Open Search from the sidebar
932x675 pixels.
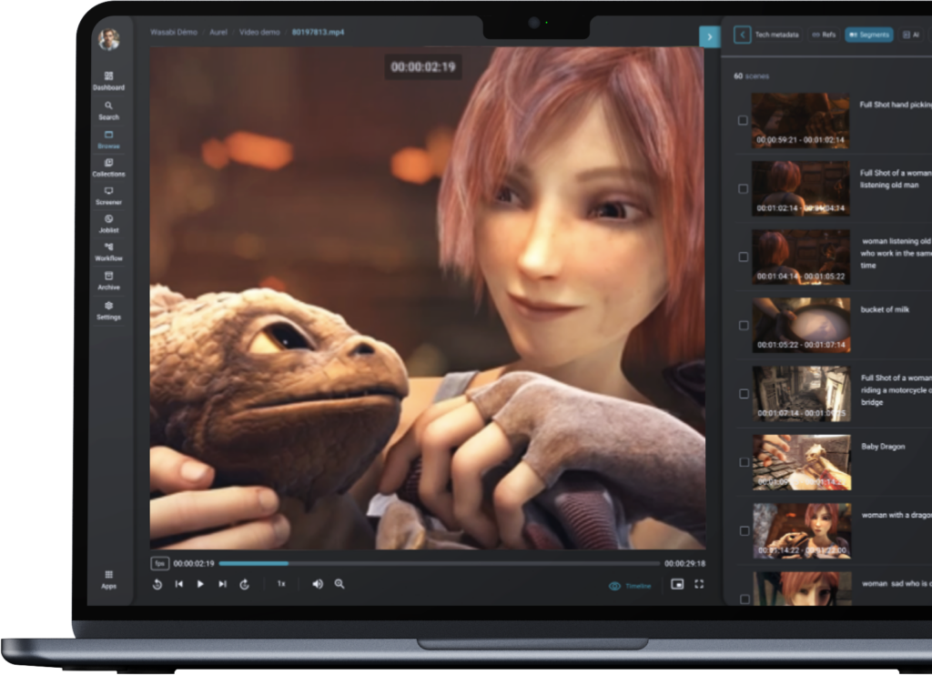(x=109, y=110)
